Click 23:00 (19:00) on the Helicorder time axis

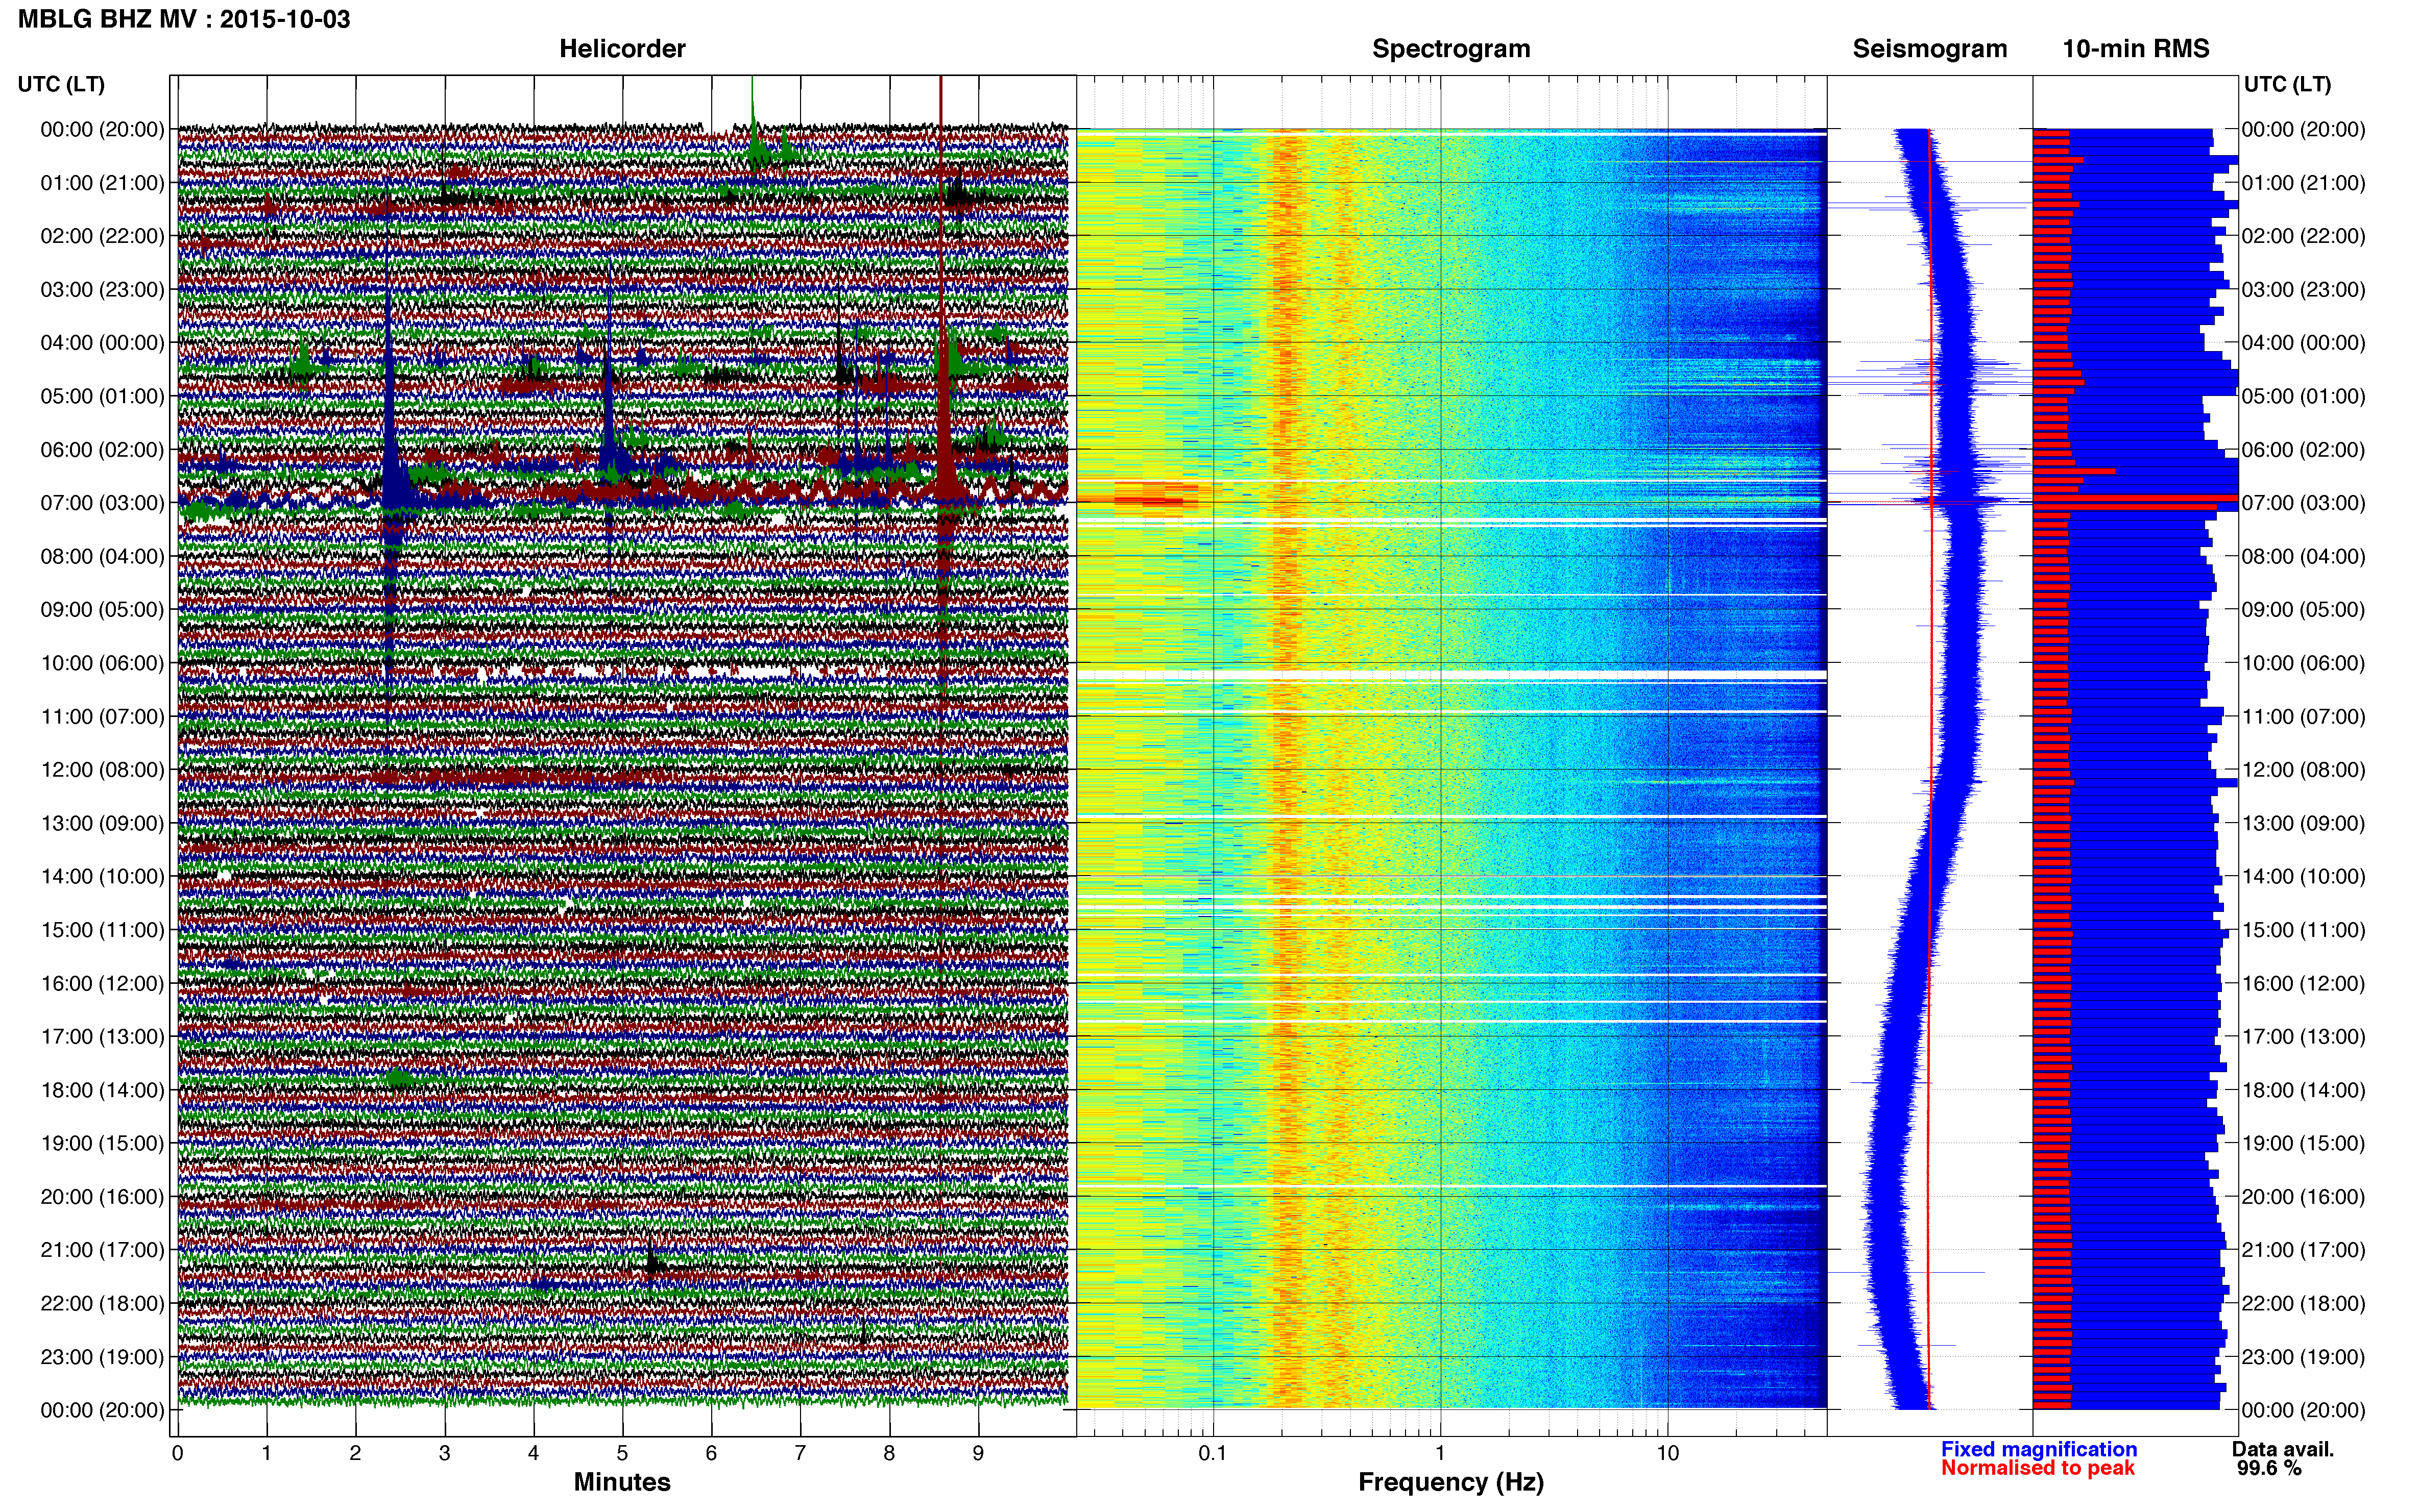[102, 1357]
